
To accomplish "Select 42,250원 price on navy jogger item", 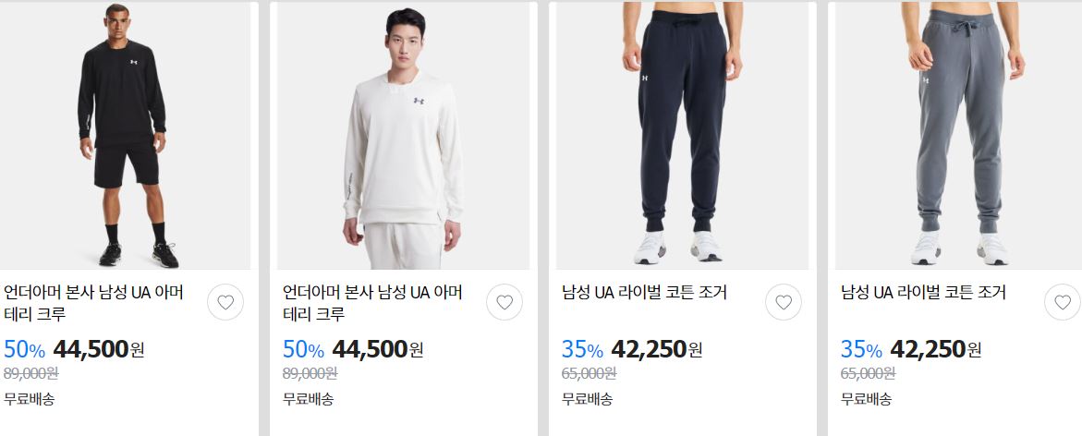I will coord(656,349).
